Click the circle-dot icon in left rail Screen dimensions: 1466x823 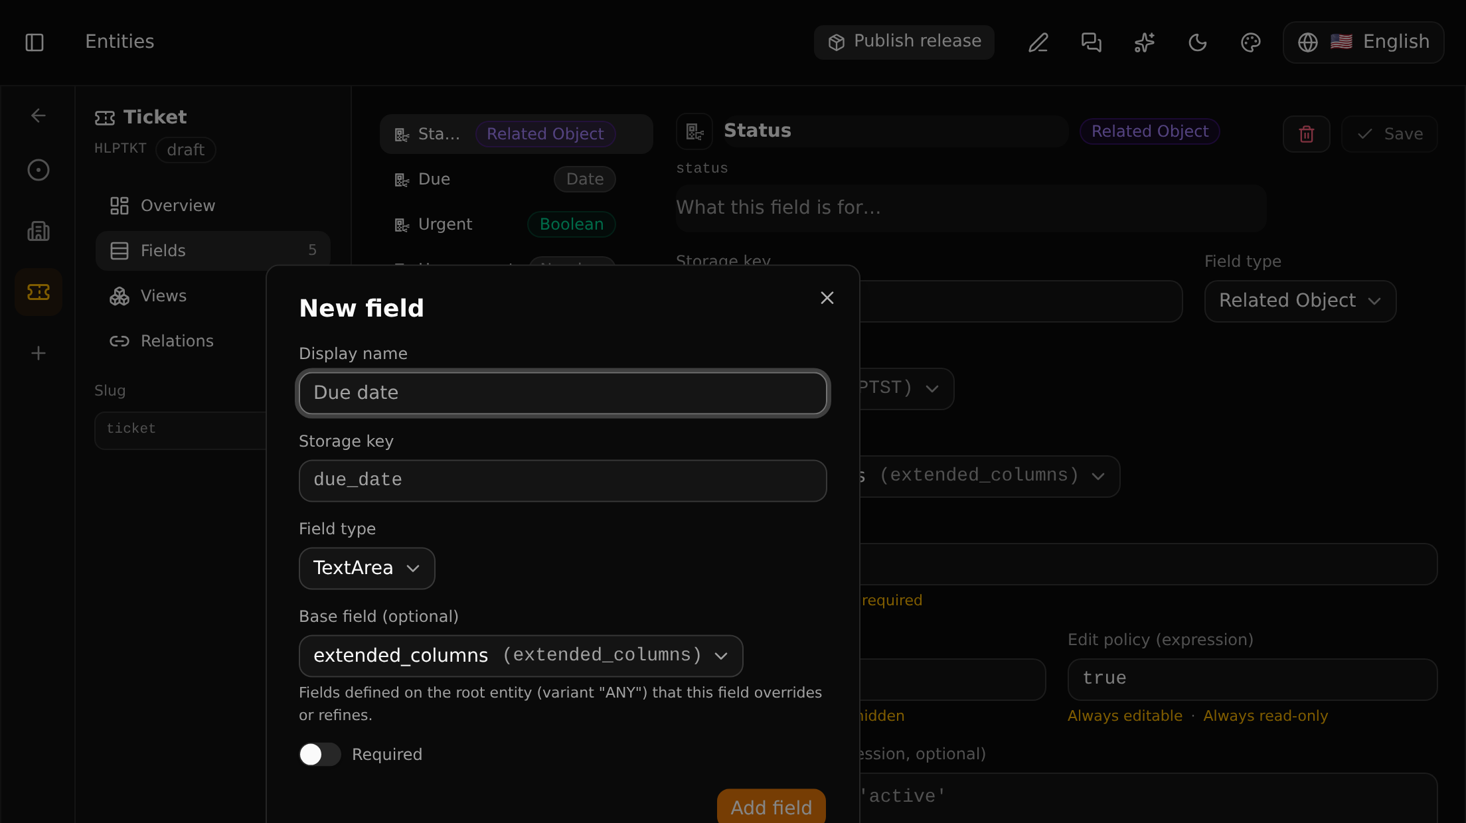[39, 170]
